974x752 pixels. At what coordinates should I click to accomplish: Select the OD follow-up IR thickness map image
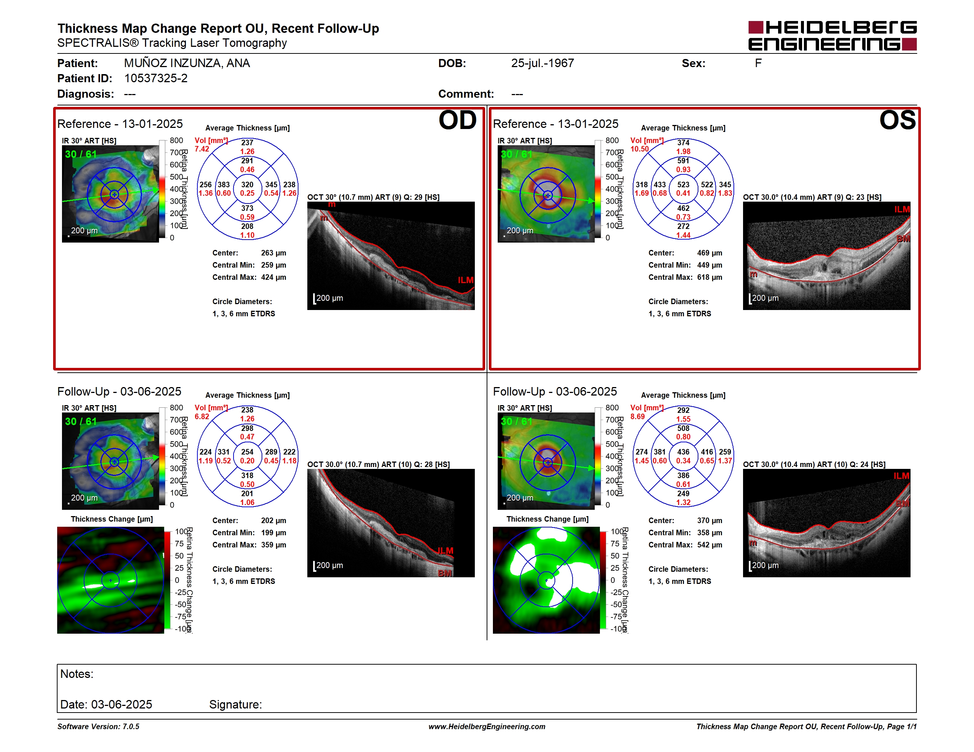[x=110, y=461]
